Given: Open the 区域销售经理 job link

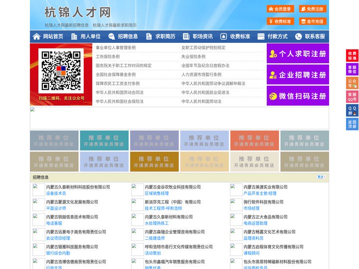Looking at the screenshot, I should coord(157,193).
